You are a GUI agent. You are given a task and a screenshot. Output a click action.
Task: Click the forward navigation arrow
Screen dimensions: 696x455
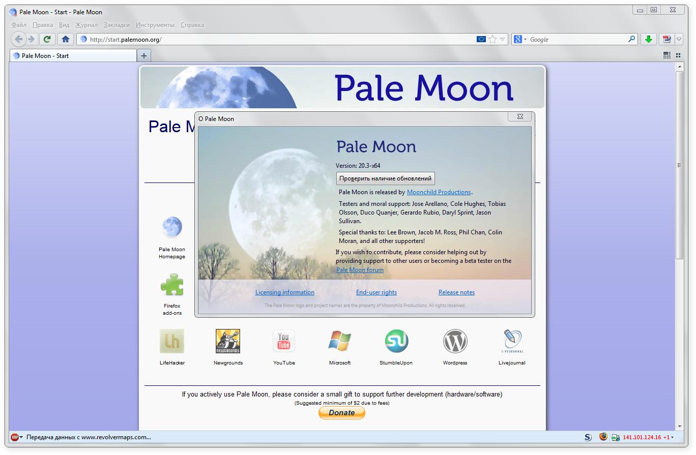(x=32, y=39)
